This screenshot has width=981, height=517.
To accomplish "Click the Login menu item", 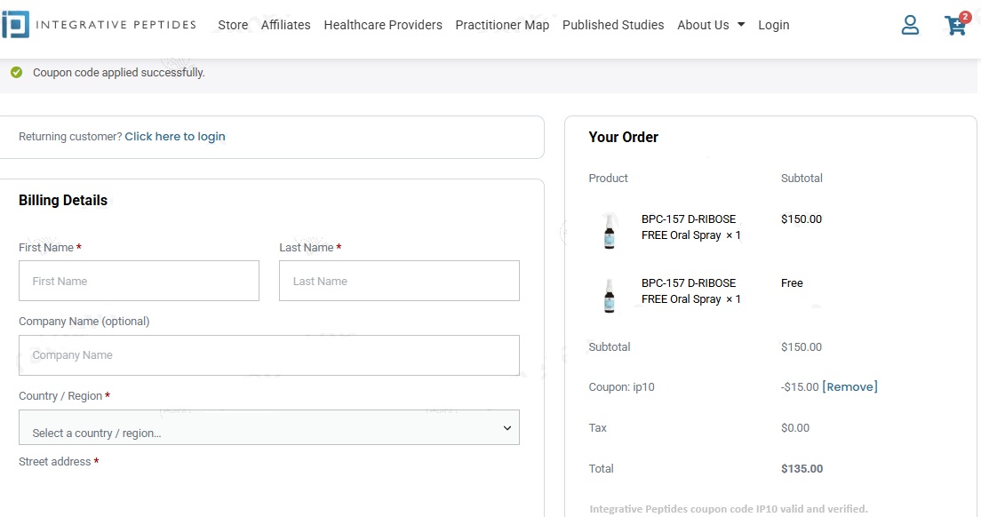I will click(x=774, y=25).
